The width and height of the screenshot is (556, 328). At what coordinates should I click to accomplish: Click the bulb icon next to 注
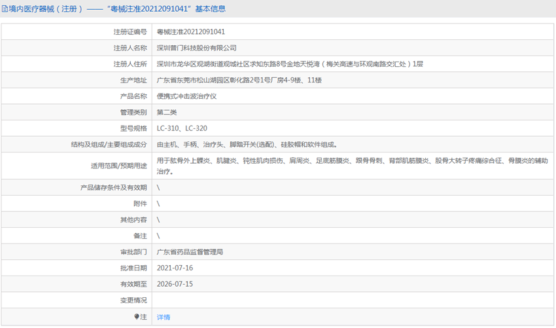click(137, 317)
